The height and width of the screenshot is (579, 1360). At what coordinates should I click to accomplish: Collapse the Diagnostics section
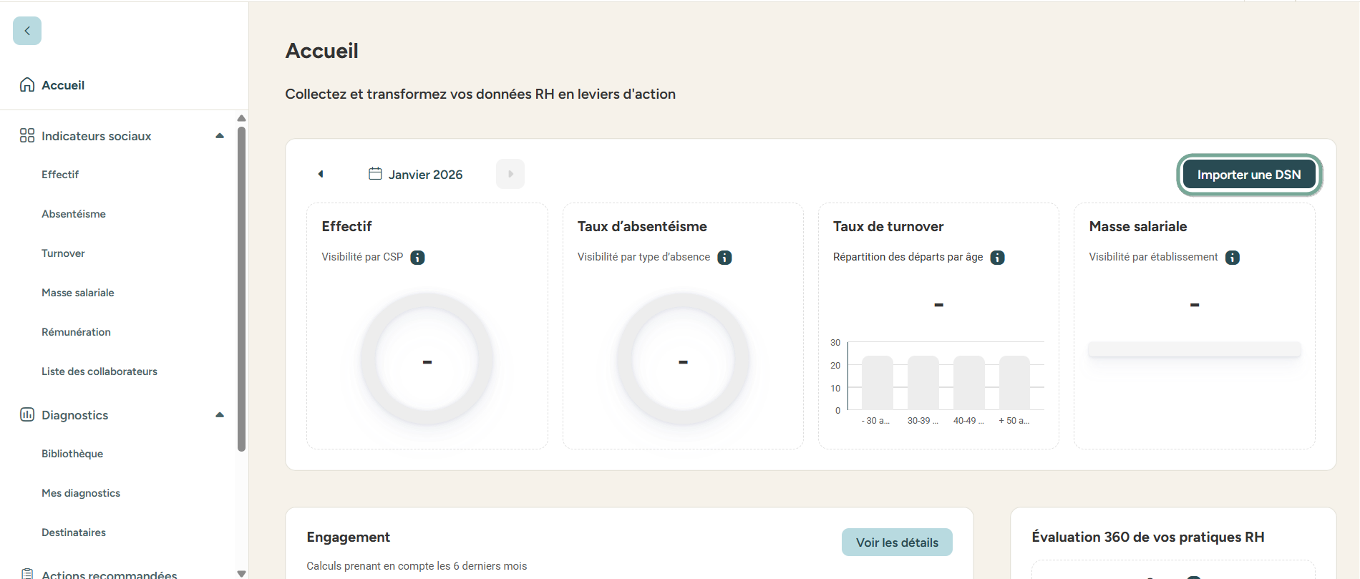pyautogui.click(x=220, y=415)
